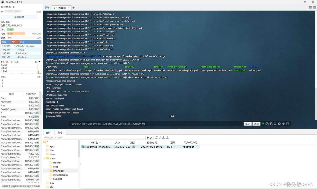This screenshot has height=189, width=317.
Task: Close the 天翼云 session tab
Action: 69,8
